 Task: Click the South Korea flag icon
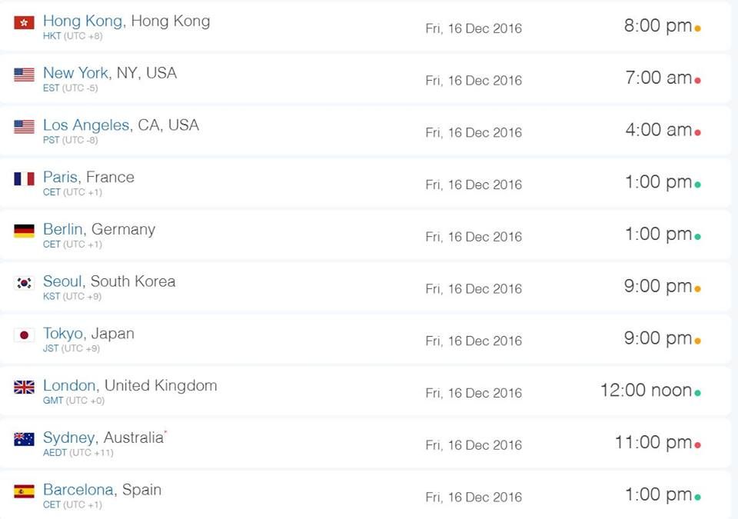(24, 283)
